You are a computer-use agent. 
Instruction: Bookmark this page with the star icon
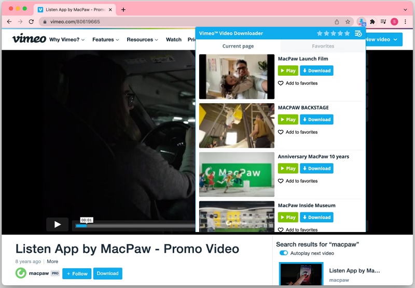point(348,22)
